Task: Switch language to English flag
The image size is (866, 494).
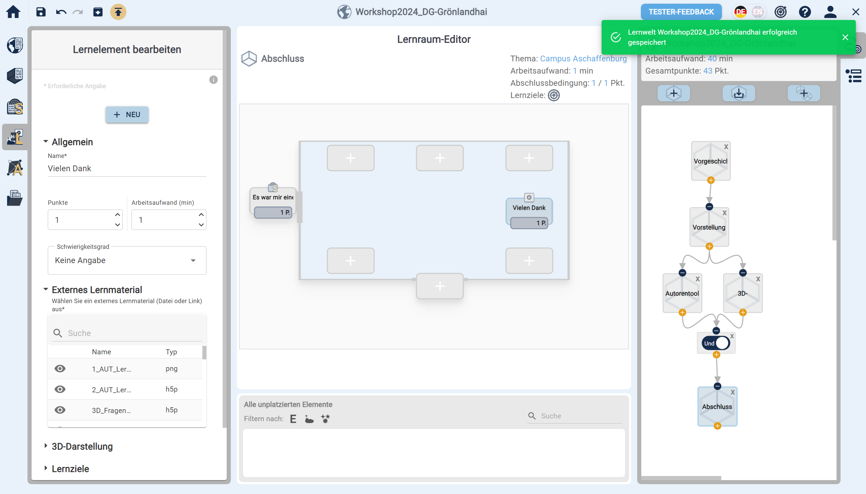Action: coord(758,12)
